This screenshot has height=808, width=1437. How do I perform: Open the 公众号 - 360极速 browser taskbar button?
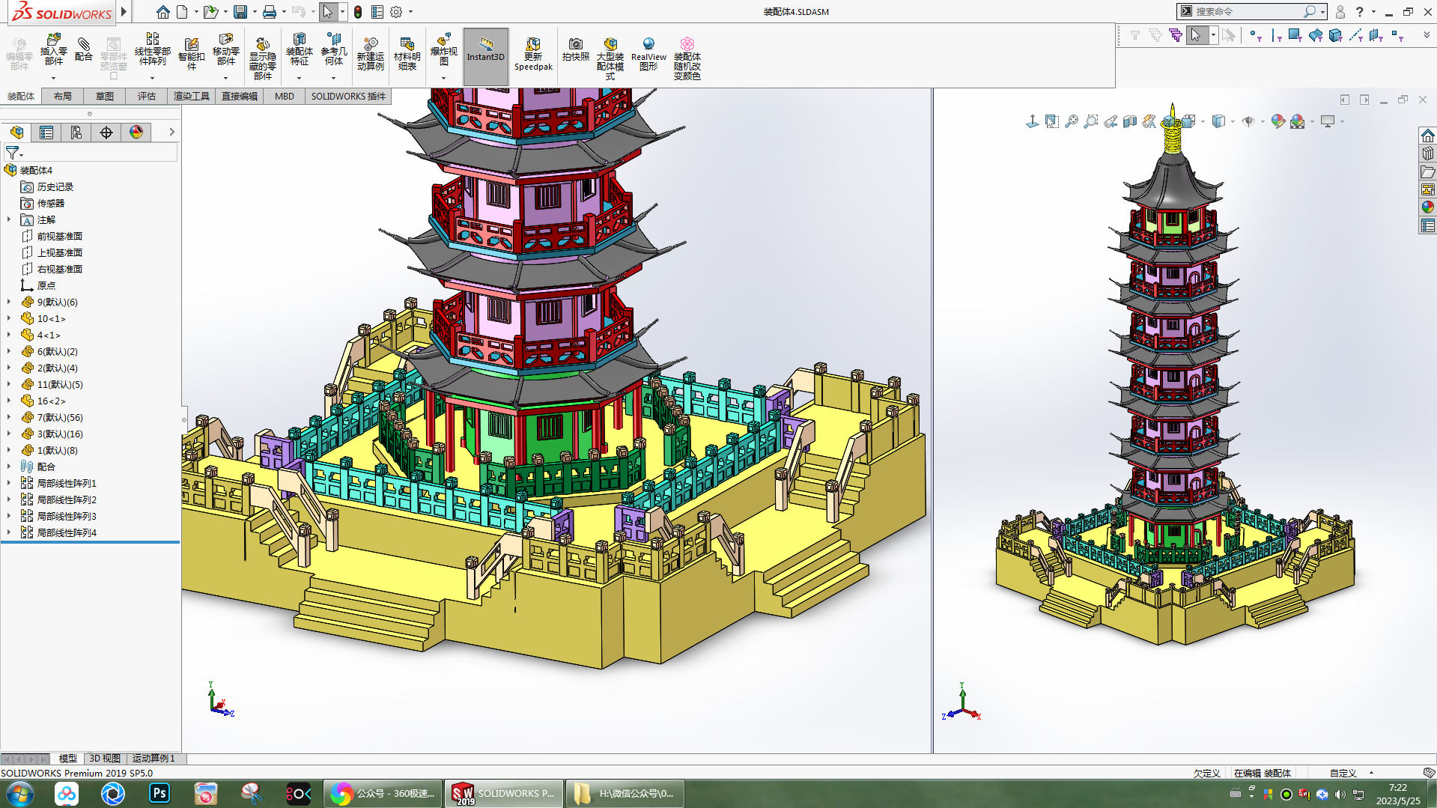(x=383, y=794)
